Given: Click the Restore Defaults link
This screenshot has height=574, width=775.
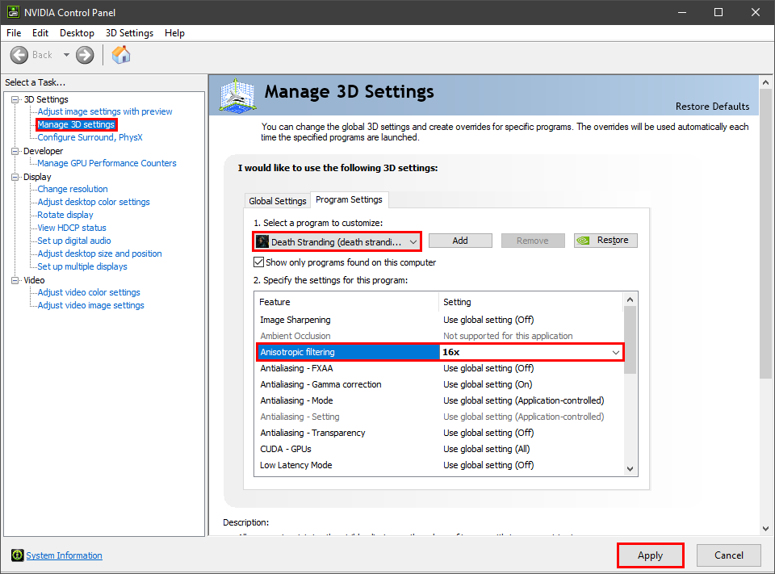Looking at the screenshot, I should (712, 107).
